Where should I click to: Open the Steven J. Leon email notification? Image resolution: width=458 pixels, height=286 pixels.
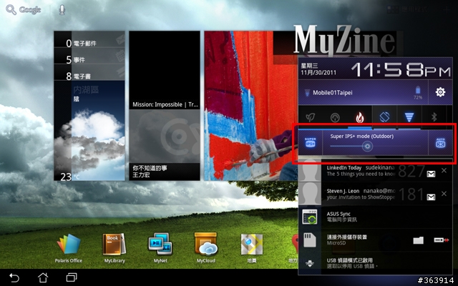point(361,194)
